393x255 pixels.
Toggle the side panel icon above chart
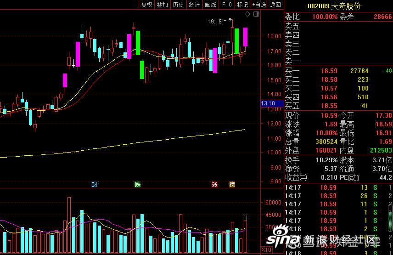[256, 14]
